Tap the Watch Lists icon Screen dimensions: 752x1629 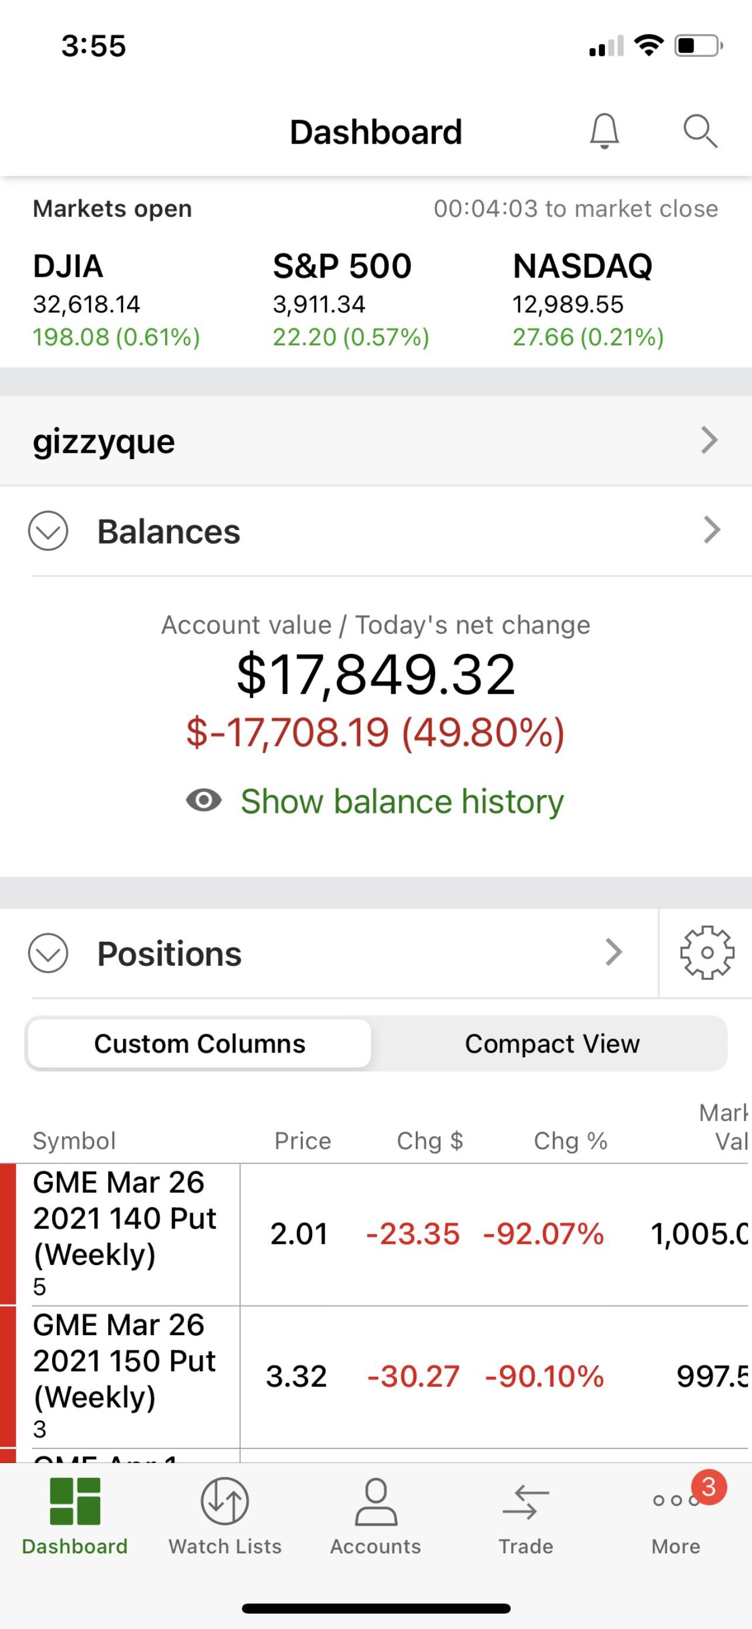[x=225, y=1501]
